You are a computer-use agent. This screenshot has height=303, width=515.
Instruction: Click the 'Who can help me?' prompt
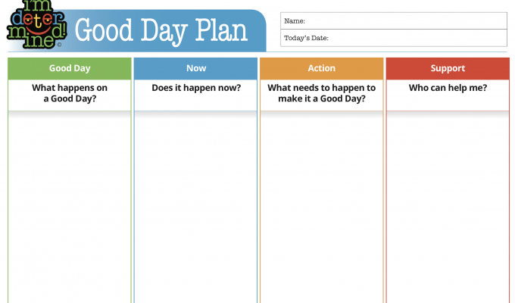448,88
